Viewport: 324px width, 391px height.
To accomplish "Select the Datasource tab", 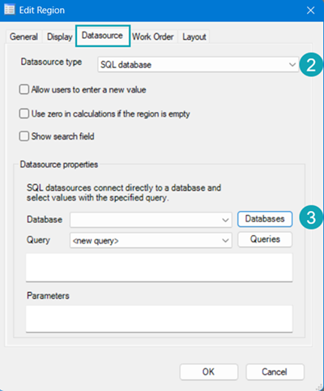I will (102, 36).
